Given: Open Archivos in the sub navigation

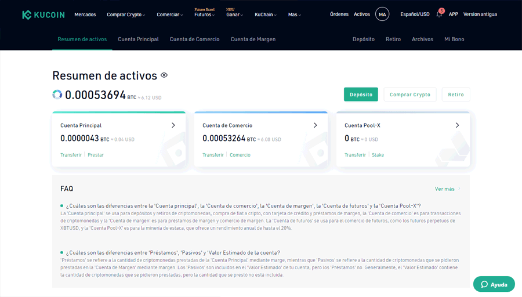Looking at the screenshot, I should (422, 39).
